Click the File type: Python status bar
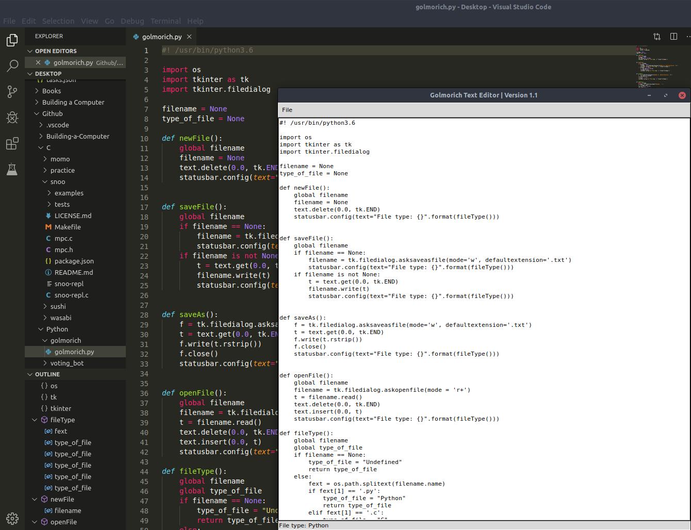 click(303, 525)
